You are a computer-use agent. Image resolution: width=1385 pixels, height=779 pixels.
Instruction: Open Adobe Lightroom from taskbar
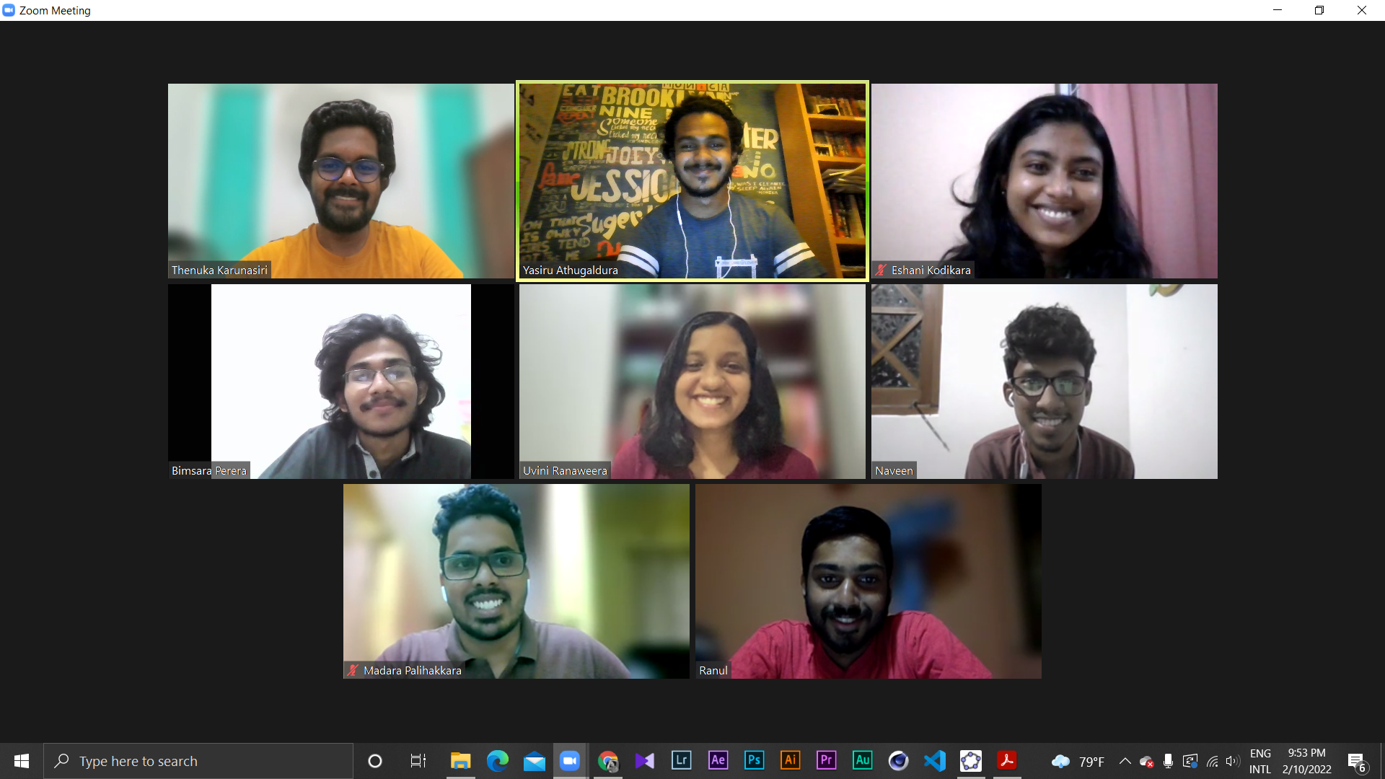coord(681,760)
